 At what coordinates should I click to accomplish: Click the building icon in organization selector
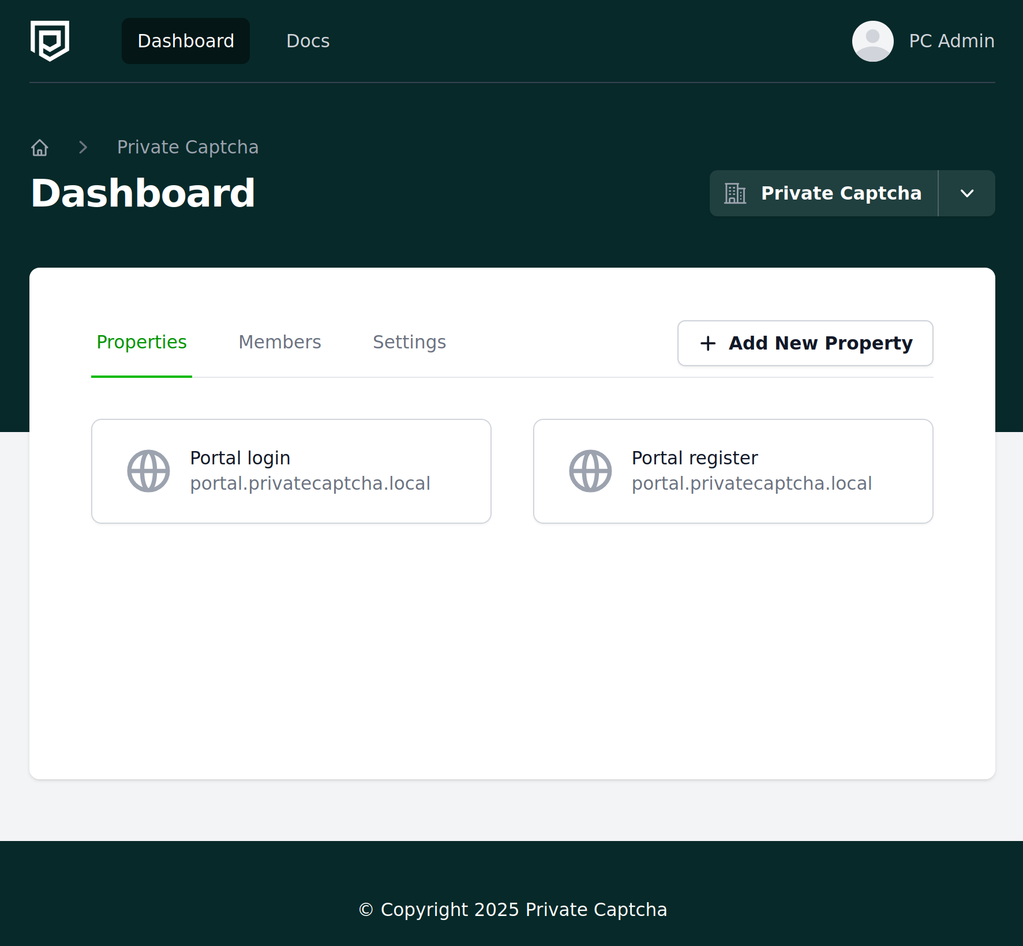coord(735,193)
